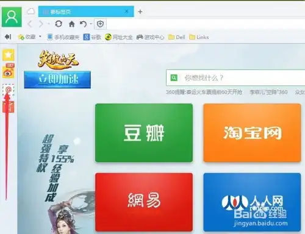Open the 网址大全 bookmark
The width and height of the screenshot is (305, 234).
[119, 37]
